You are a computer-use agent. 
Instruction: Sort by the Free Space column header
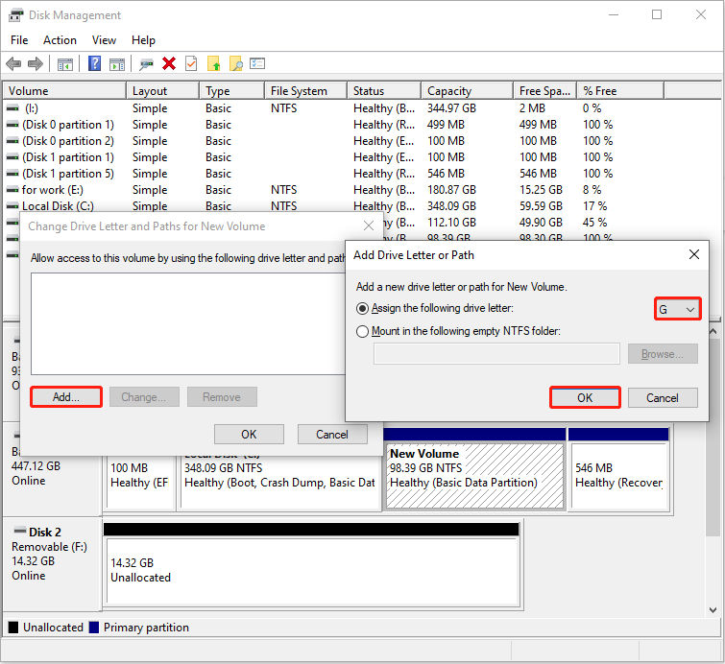click(545, 91)
